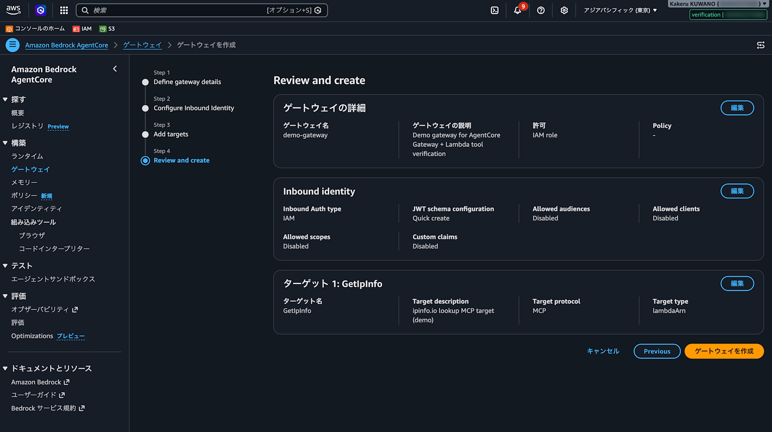Open アイデンティティ in the sidebar
Viewport: 772px width, 432px height.
click(37, 209)
